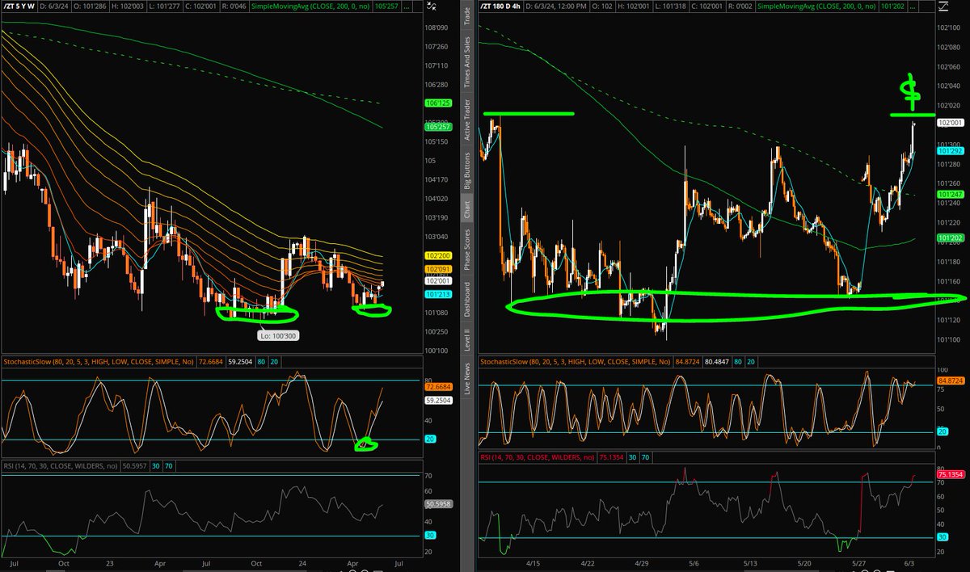Click the 102'001 last-price bubble on right axis
The width and height of the screenshot is (970, 572).
pyautogui.click(x=951, y=122)
